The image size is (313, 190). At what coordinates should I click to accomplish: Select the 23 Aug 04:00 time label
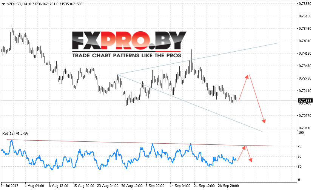coord(108,185)
